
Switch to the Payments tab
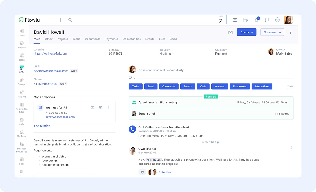coord(111,39)
